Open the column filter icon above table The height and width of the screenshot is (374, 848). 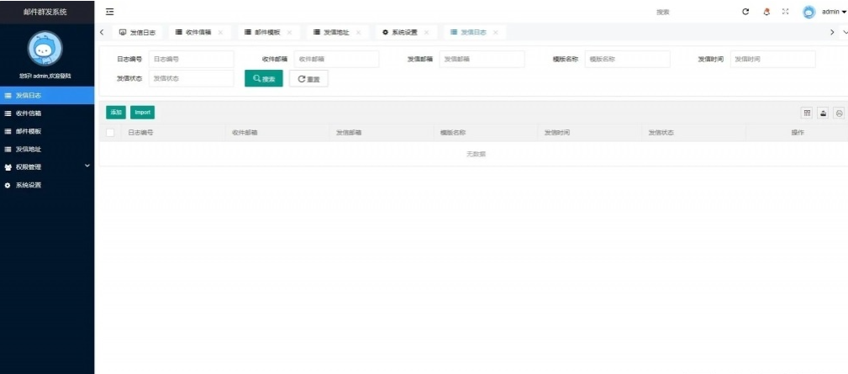pos(807,112)
